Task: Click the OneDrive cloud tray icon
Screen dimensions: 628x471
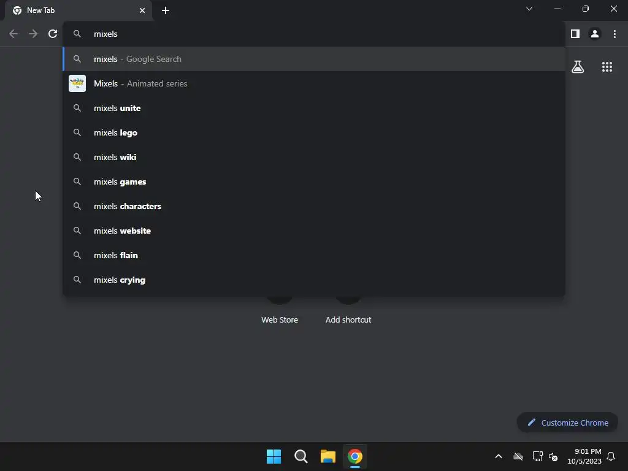Action: [x=518, y=456]
